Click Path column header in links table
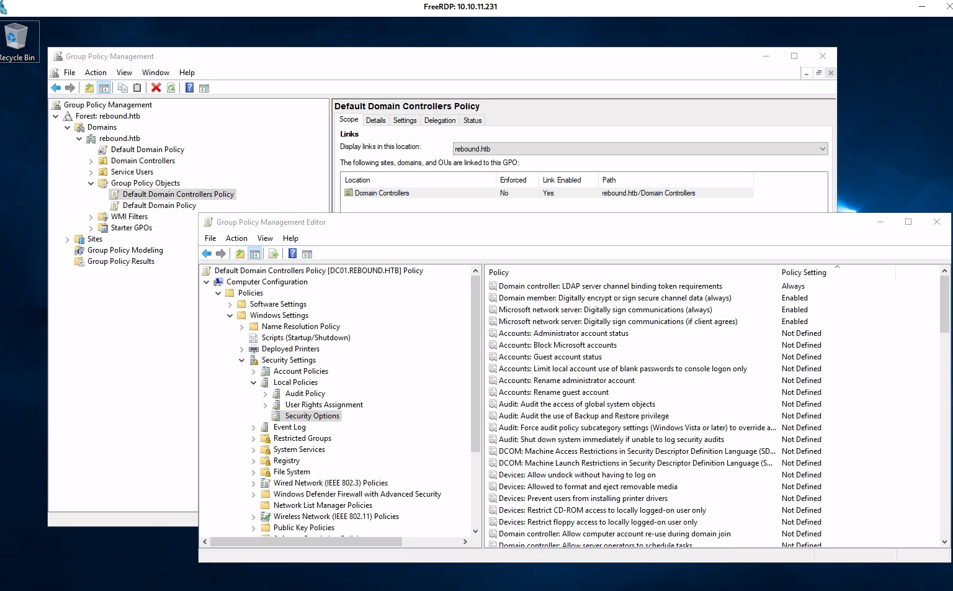Viewport: 953px width, 591px height. click(x=676, y=180)
